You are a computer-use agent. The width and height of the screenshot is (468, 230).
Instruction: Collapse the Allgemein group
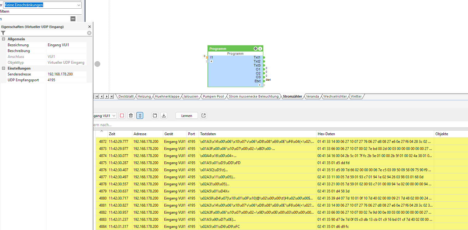pyautogui.click(x=3, y=39)
